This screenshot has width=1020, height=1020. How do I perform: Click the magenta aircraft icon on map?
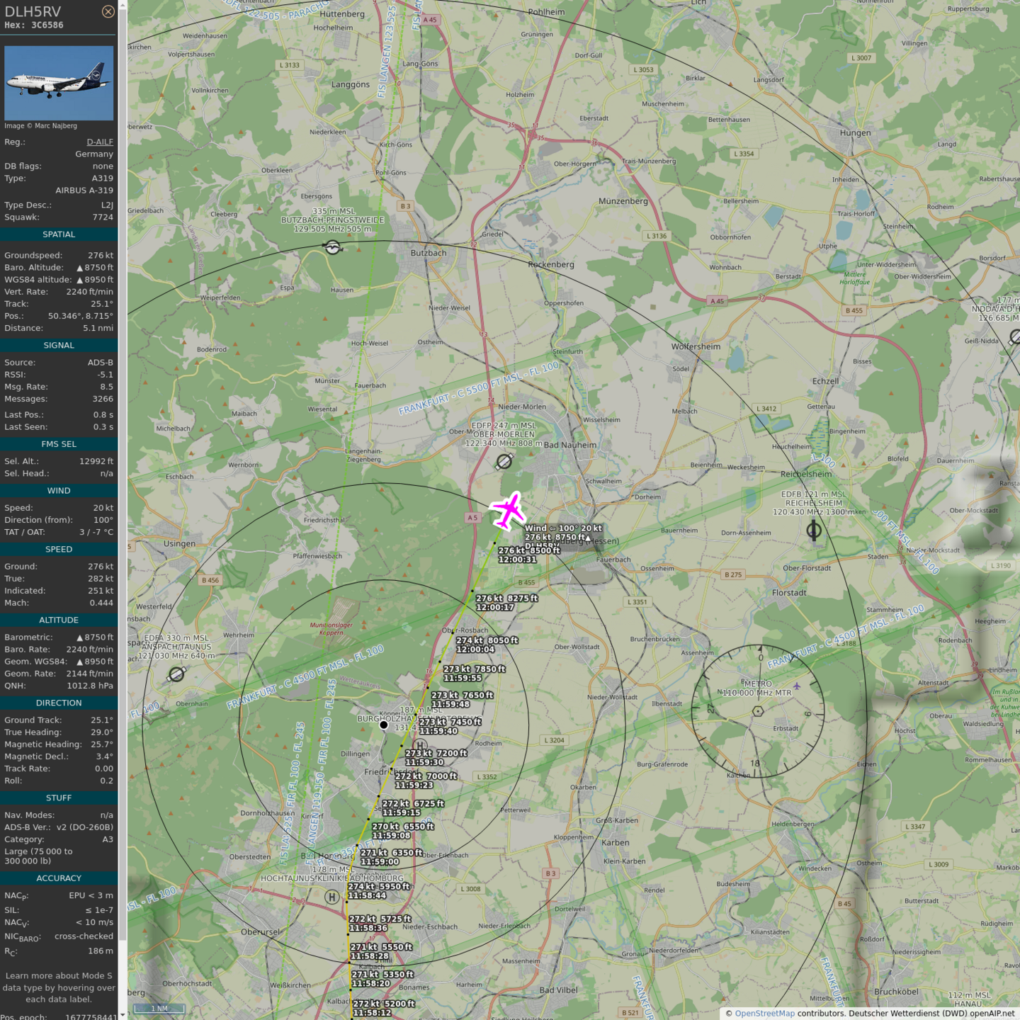(508, 510)
